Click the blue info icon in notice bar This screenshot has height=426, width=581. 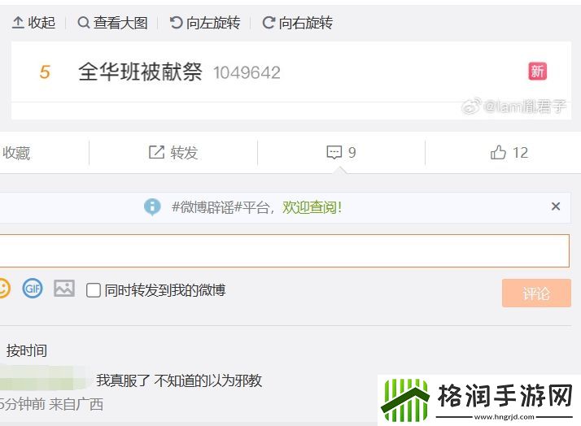pos(152,206)
